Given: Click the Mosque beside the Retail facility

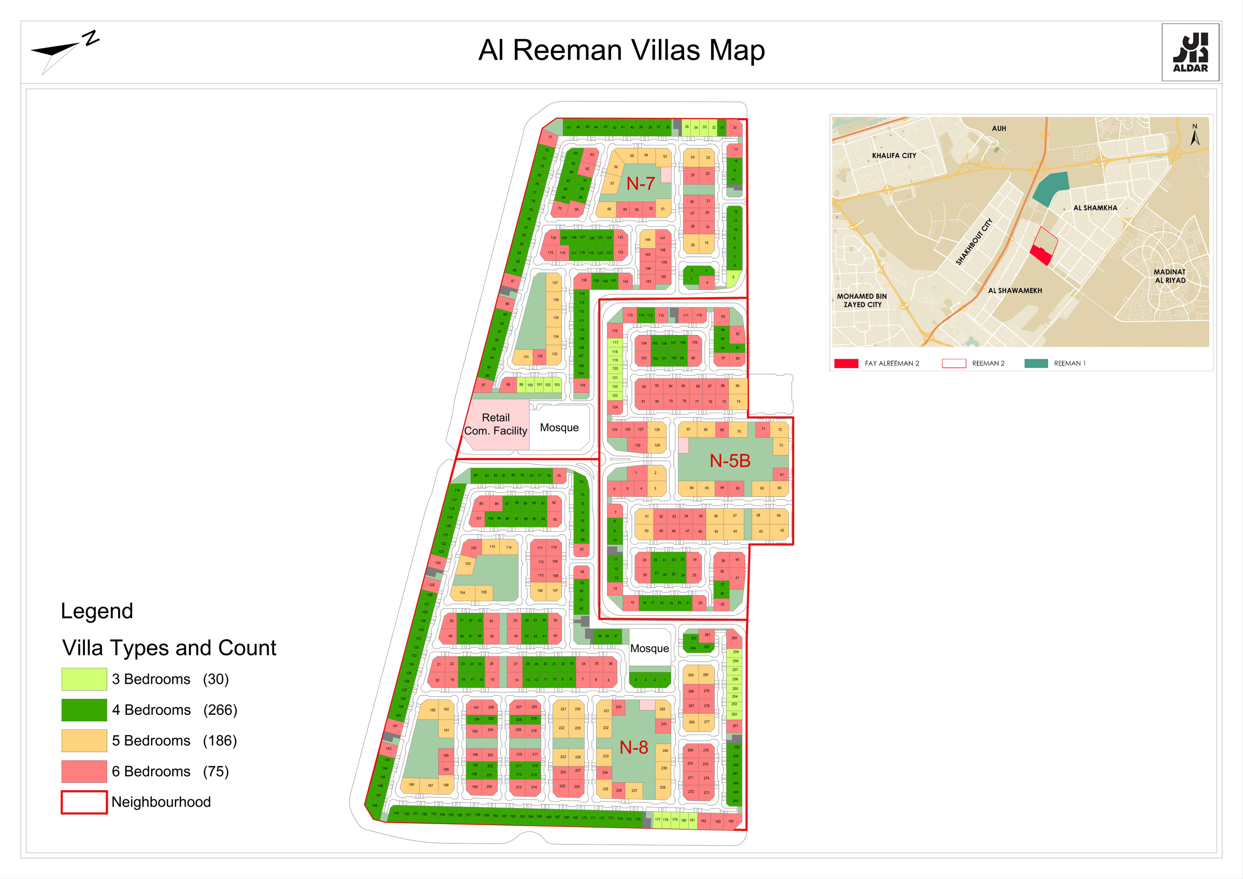Looking at the screenshot, I should (x=559, y=428).
